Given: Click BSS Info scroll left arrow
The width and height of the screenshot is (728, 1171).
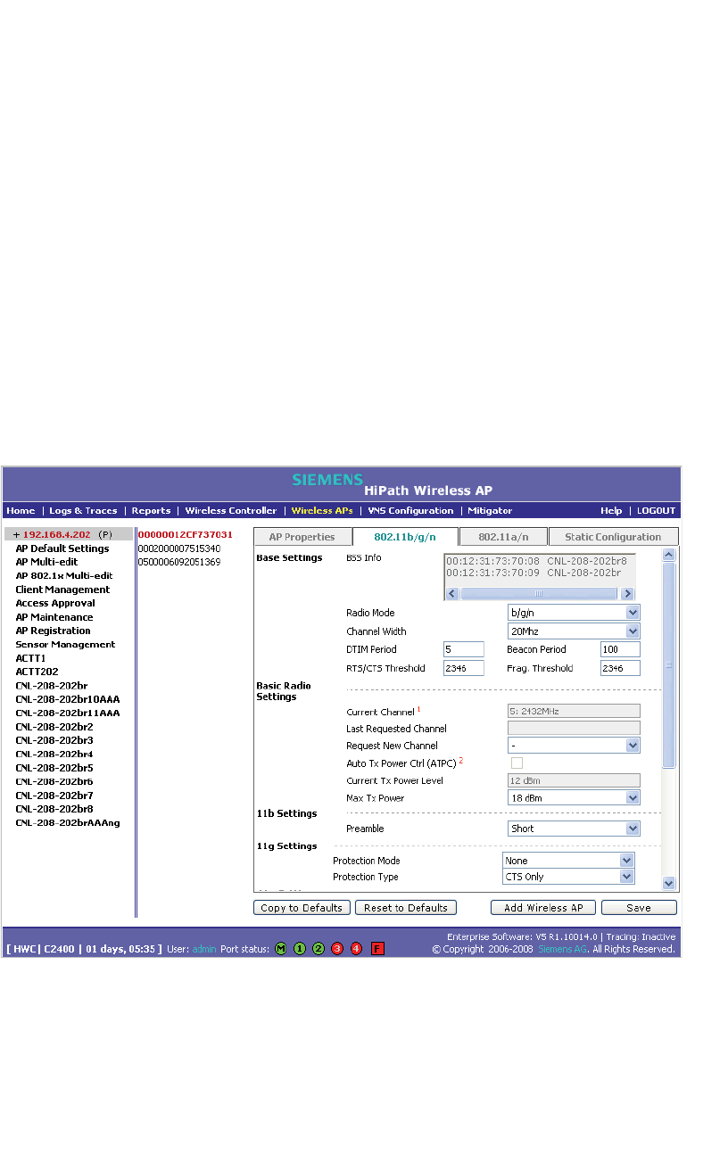Looking at the screenshot, I should coord(451,593).
